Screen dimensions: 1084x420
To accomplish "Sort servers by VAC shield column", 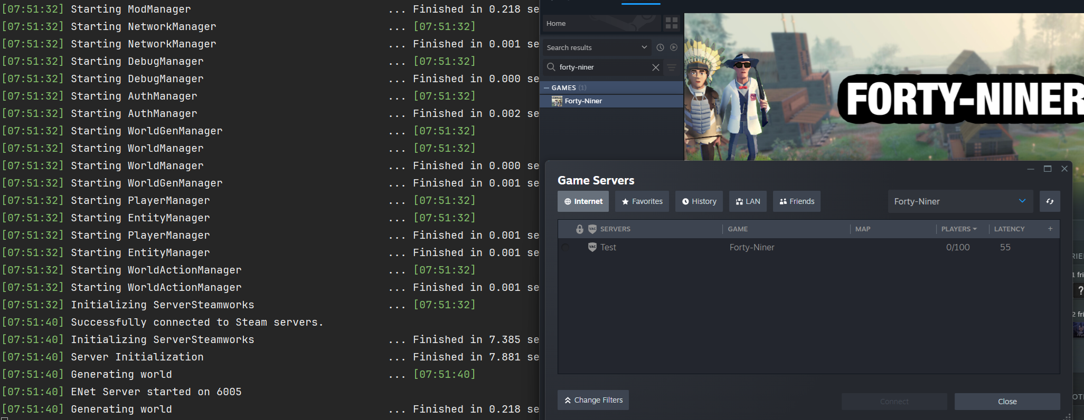I will pos(592,229).
